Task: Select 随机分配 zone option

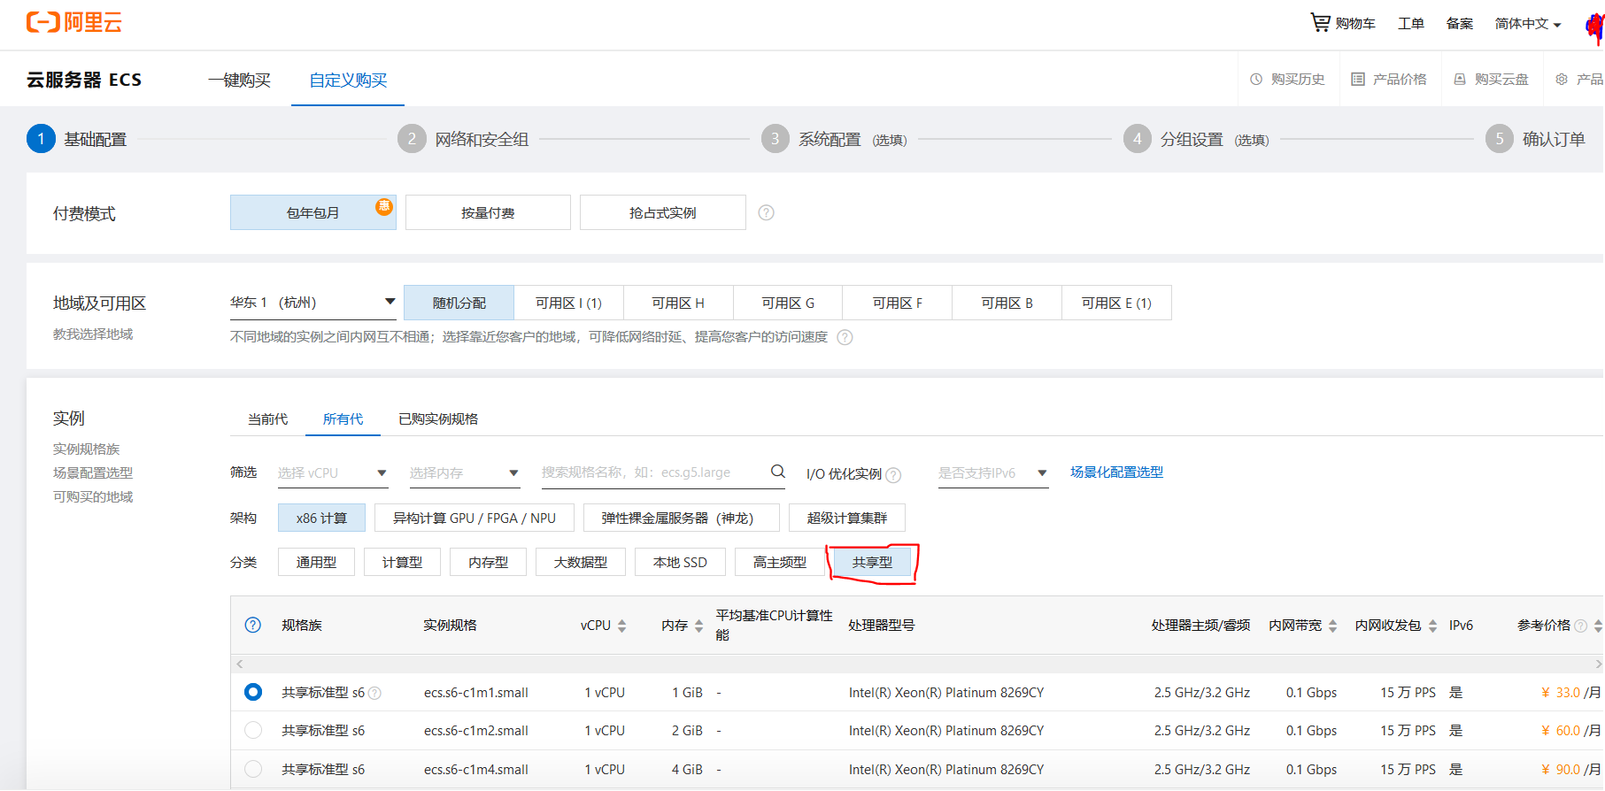Action: click(x=459, y=303)
